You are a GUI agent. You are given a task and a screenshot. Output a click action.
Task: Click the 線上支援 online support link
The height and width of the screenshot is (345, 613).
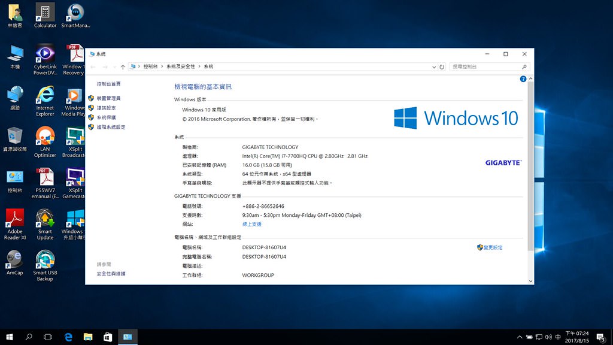click(252, 225)
